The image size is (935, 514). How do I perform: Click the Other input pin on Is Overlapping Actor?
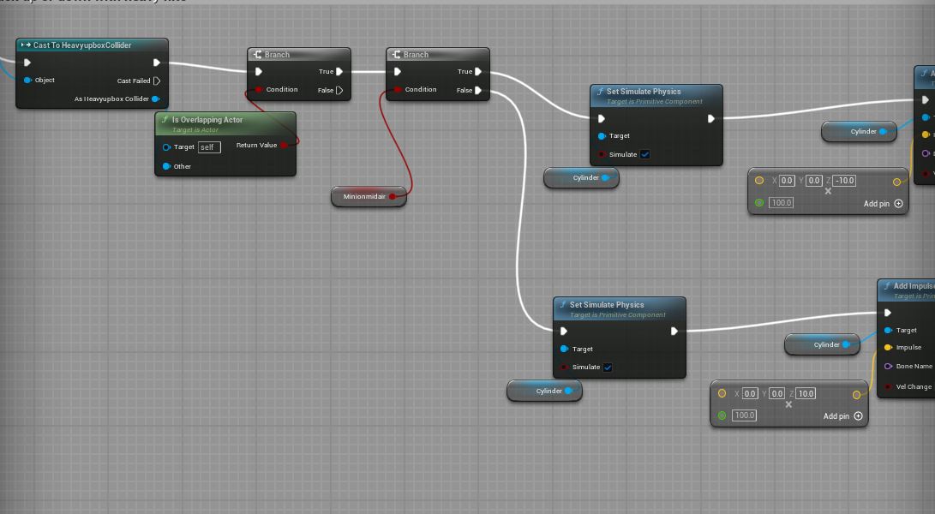[x=166, y=166]
